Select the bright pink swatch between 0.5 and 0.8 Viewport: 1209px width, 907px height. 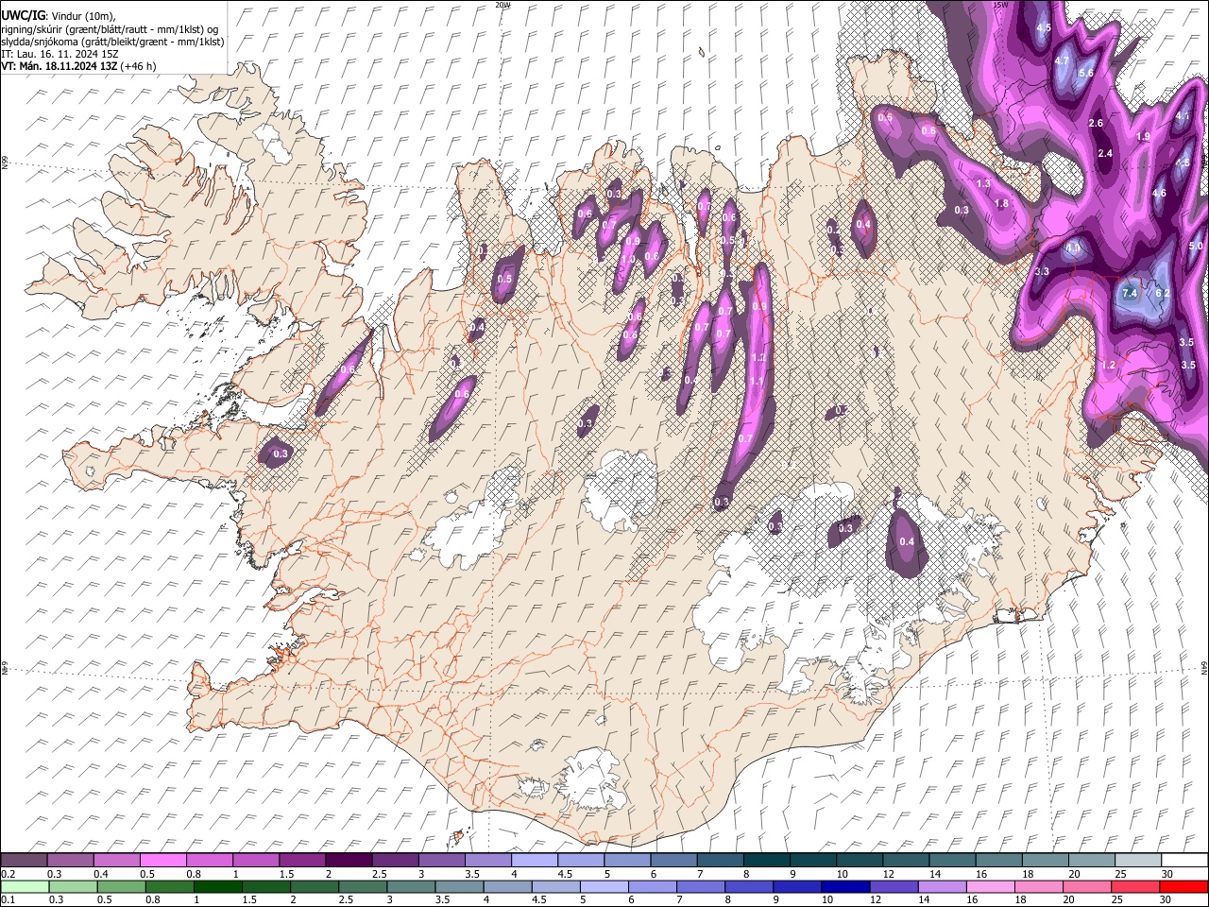coord(163,860)
